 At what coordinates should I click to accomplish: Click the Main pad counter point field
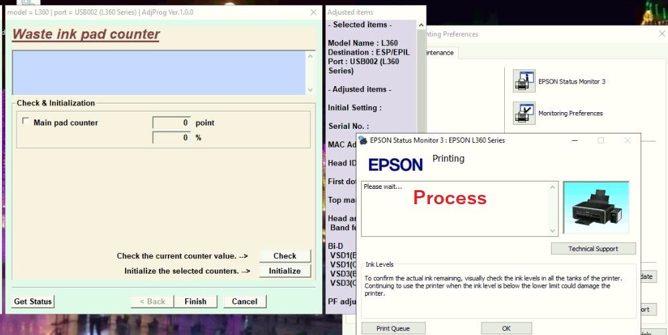point(171,122)
